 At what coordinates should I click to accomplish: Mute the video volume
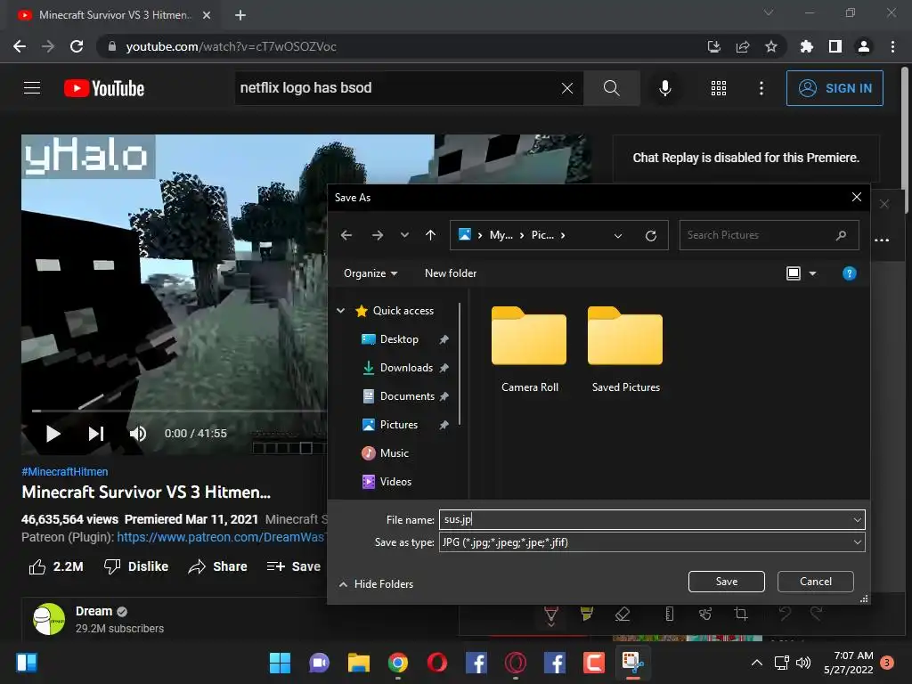tap(138, 434)
